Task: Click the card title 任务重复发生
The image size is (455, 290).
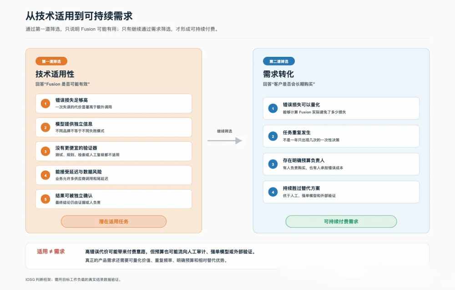Action: click(x=297, y=133)
